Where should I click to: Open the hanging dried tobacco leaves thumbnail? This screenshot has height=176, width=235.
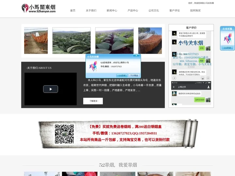(x=150, y=41)
